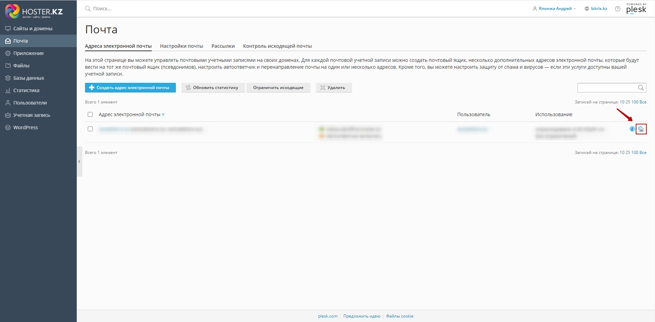Click the Plesk logo in header
655x322 pixels.
pyautogui.click(x=636, y=9)
